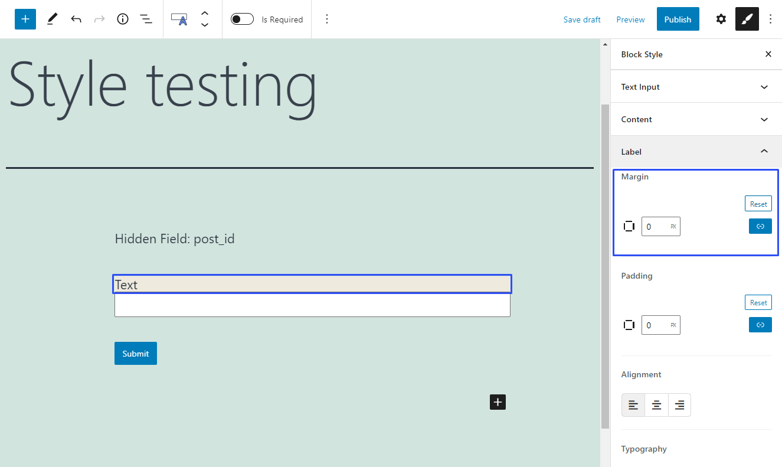This screenshot has height=467, width=782.
Task: Save the draft
Action: [x=582, y=19]
